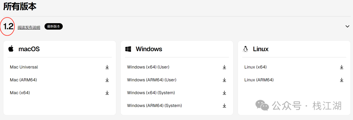Viewport: 353px width, 120px height.
Task: Select the Windows (ARM64) (User) label
Action: pyautogui.click(x=152, y=80)
